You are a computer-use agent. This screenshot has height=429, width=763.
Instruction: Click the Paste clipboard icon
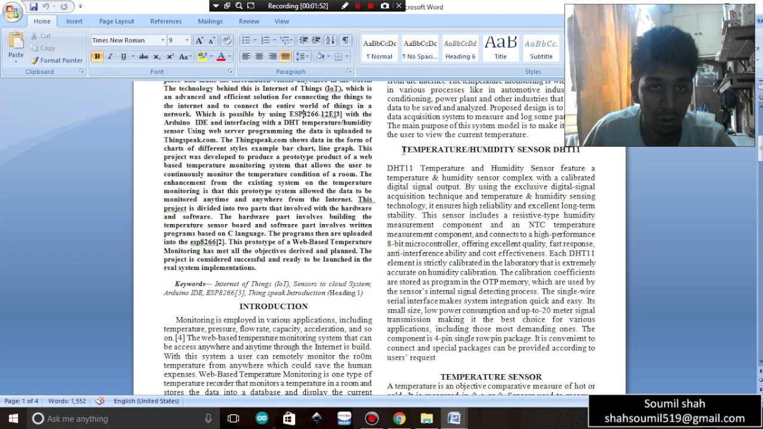16,41
